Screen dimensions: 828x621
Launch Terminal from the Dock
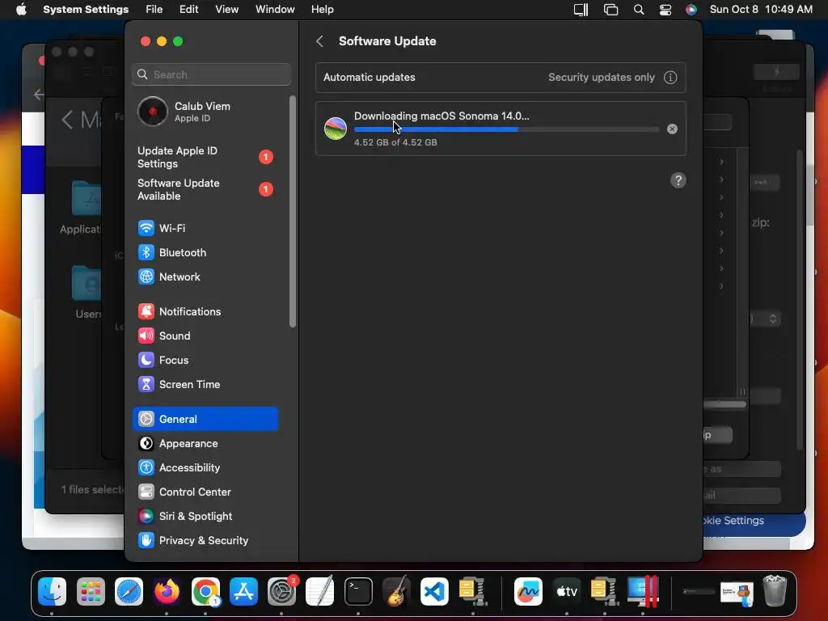358,591
